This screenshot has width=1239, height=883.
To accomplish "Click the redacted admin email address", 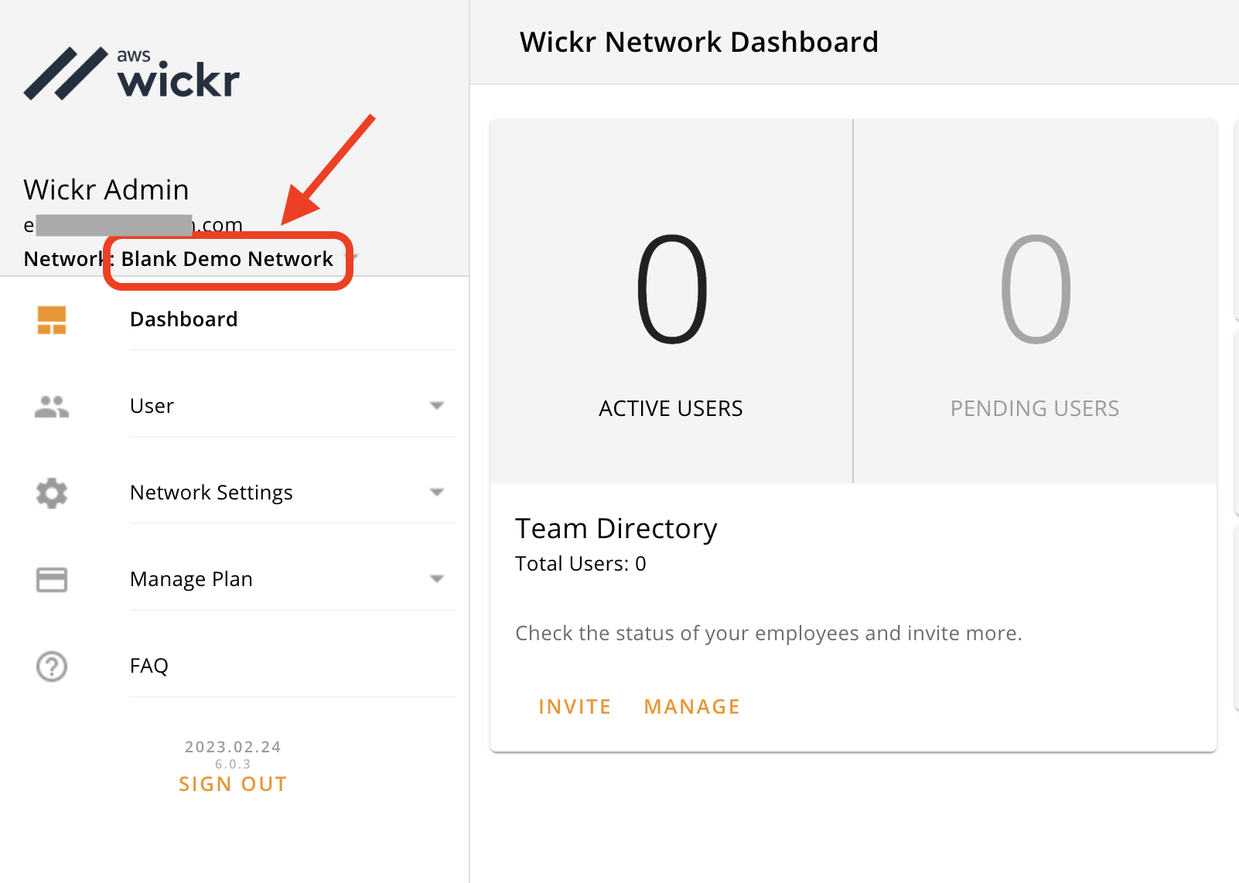I will [x=133, y=225].
